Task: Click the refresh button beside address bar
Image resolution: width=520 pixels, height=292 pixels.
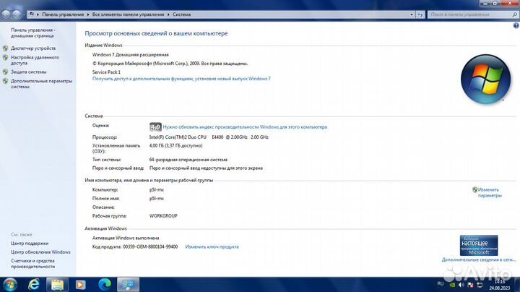Action: pyautogui.click(x=420, y=14)
